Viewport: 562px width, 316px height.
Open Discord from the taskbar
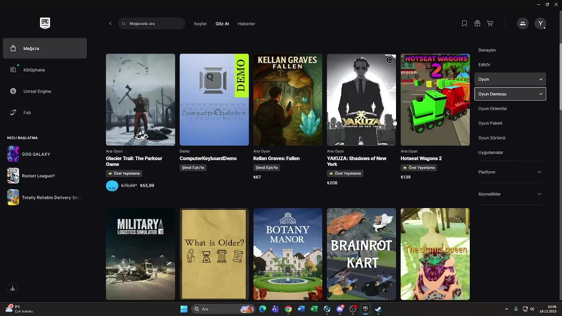(340, 309)
